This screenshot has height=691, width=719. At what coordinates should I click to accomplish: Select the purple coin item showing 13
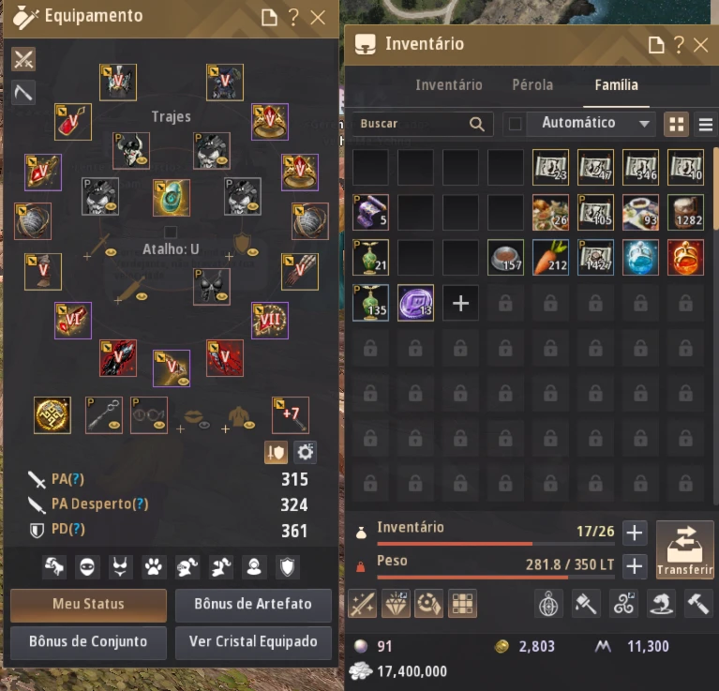415,303
